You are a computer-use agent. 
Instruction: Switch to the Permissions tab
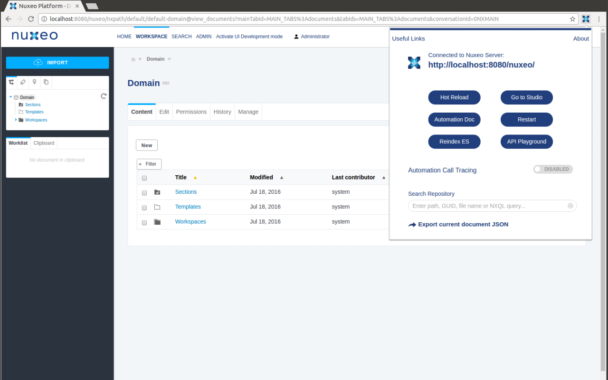pyautogui.click(x=191, y=112)
